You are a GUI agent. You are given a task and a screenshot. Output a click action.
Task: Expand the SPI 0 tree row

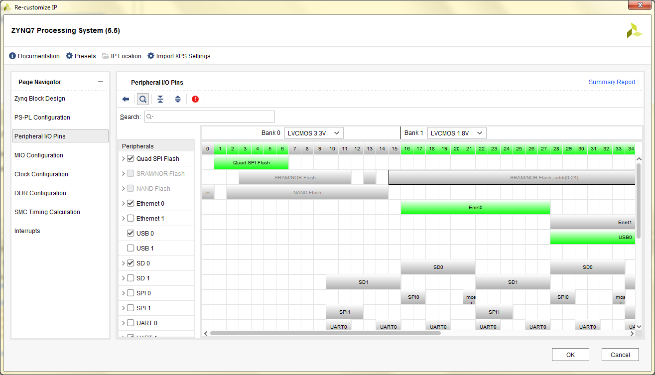pos(123,293)
